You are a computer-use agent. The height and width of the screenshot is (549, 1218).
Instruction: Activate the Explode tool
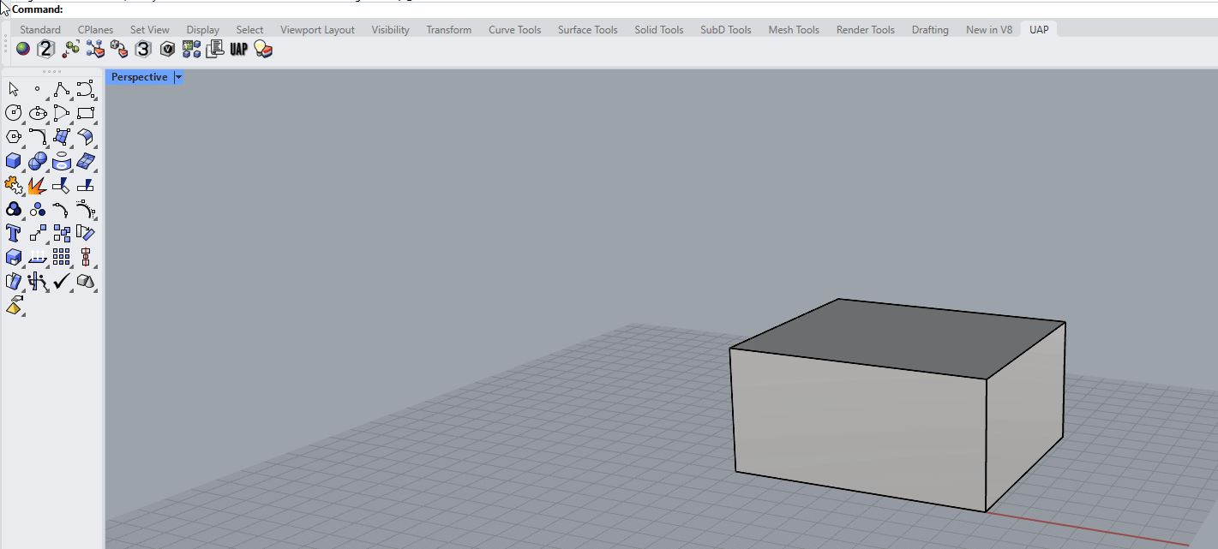[38, 185]
